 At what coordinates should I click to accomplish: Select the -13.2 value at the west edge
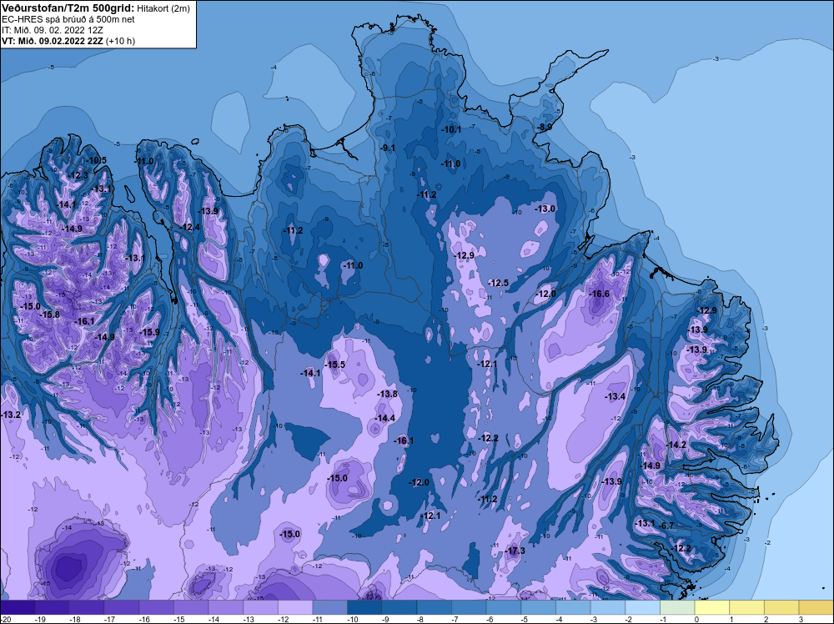coord(11,415)
